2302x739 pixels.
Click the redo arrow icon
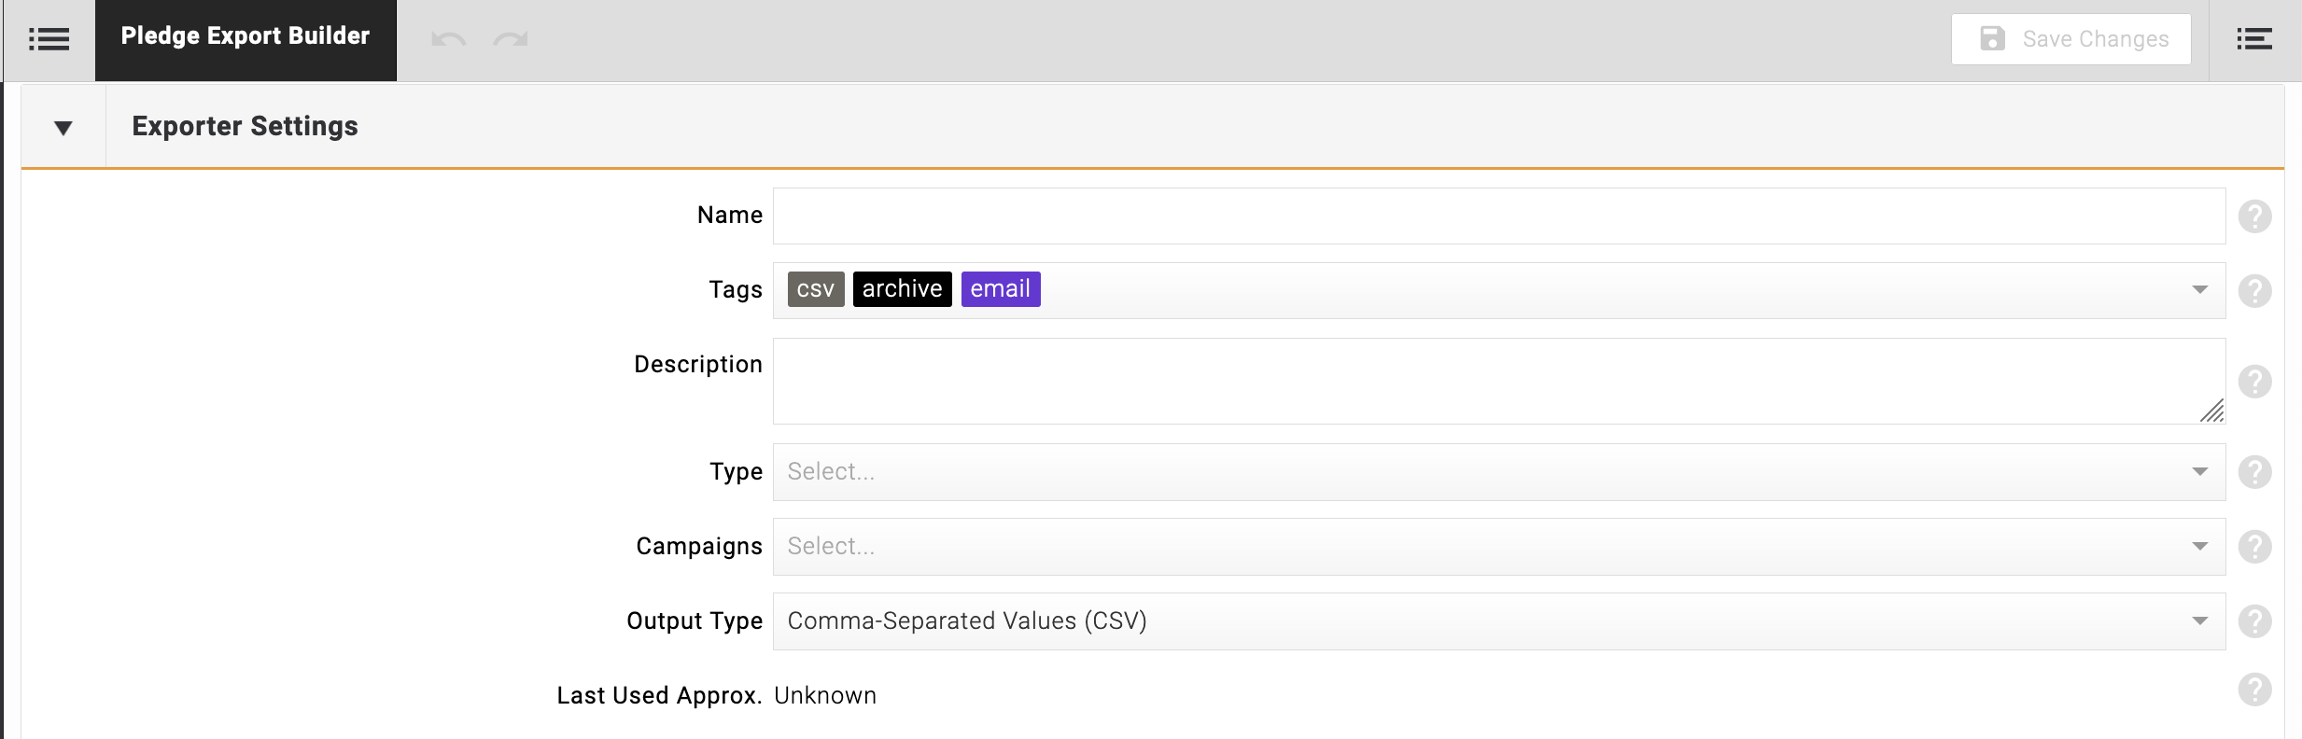tap(511, 39)
